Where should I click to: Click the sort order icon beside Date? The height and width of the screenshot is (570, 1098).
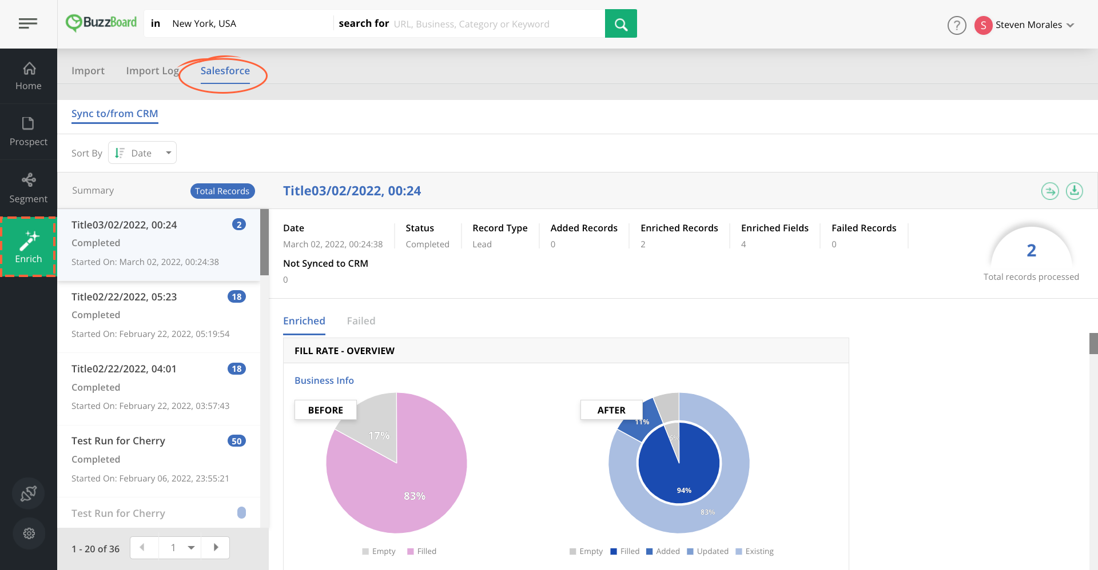[120, 153]
